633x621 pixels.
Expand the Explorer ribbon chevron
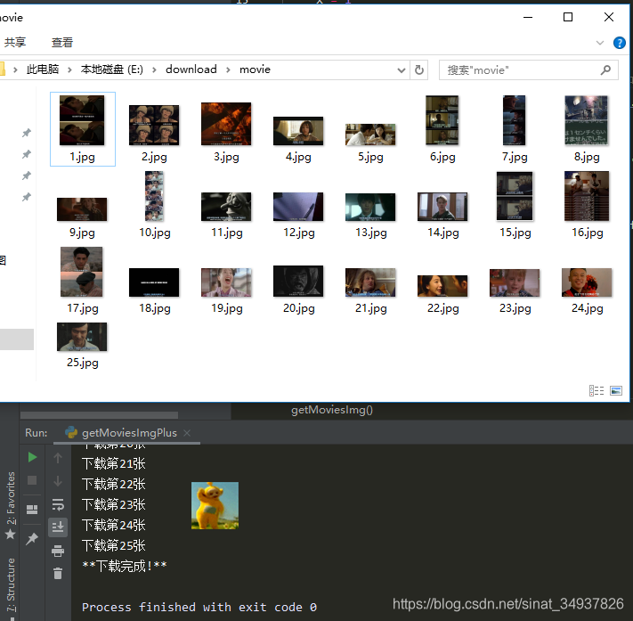[599, 43]
